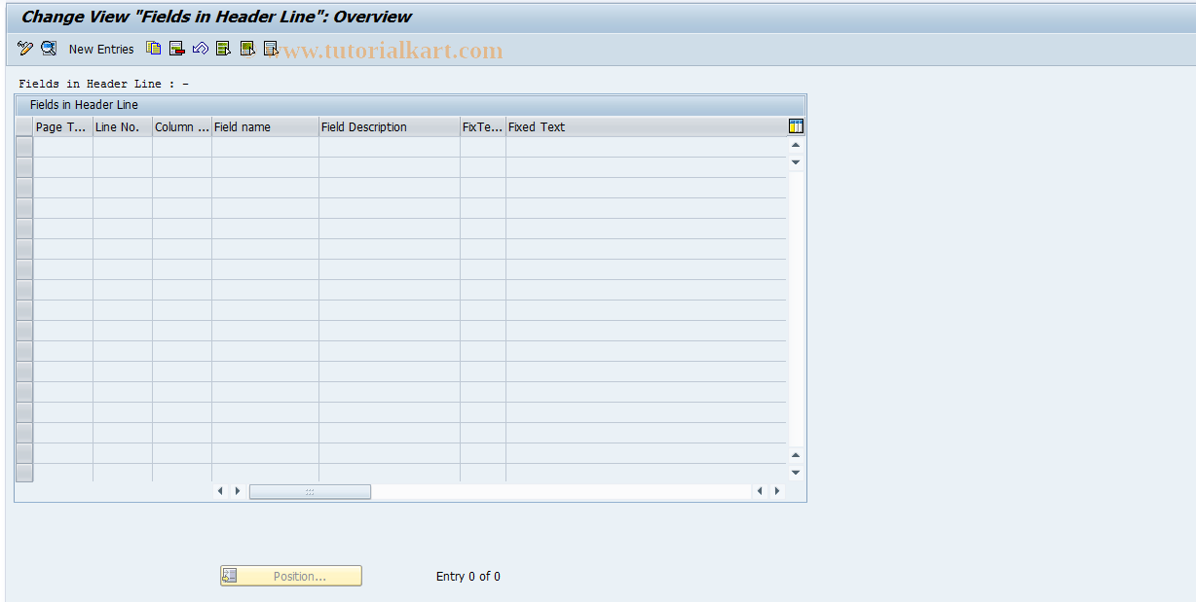Toggle Display/Change mode pencil icon
This screenshot has height=602, width=1196.
coord(25,49)
